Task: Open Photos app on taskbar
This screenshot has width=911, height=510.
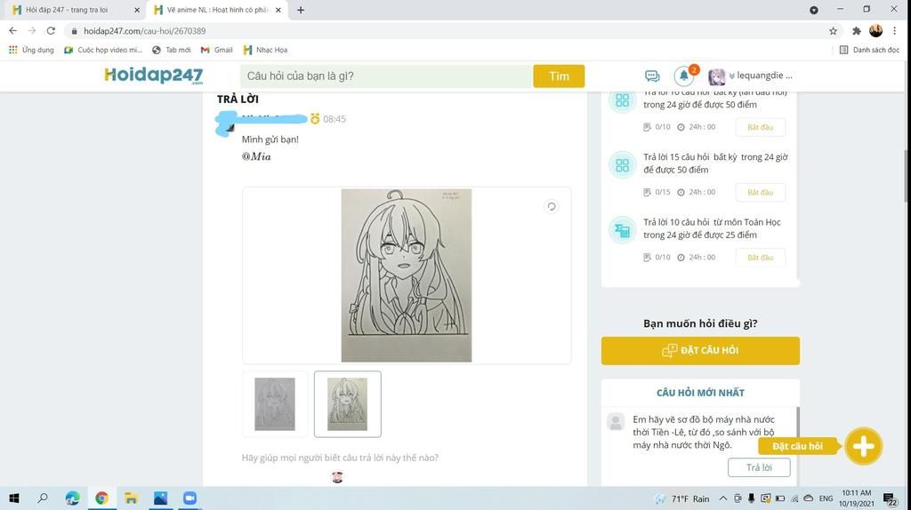Action: pos(160,498)
